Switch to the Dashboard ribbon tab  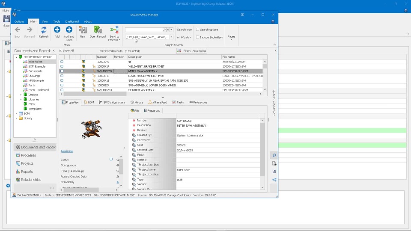(72, 21)
